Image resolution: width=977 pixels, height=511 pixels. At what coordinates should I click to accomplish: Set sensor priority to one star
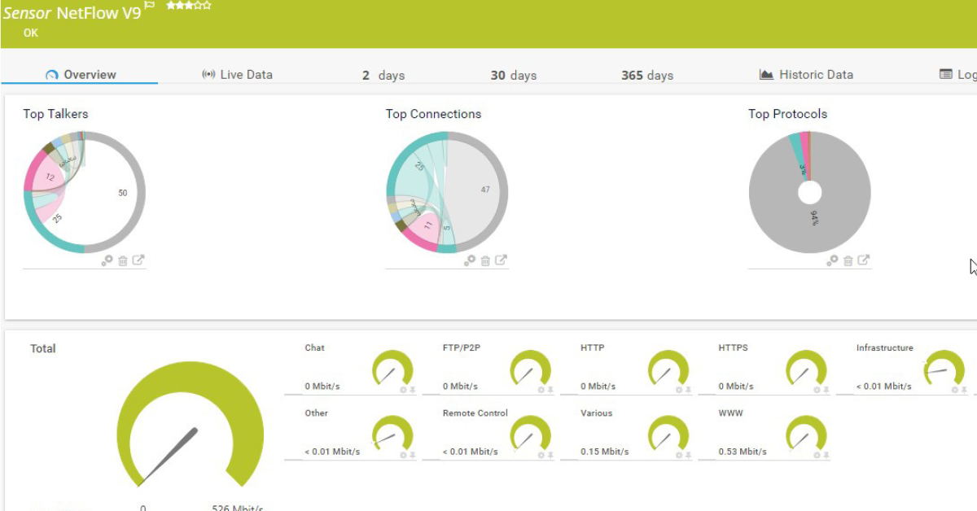[170, 5]
